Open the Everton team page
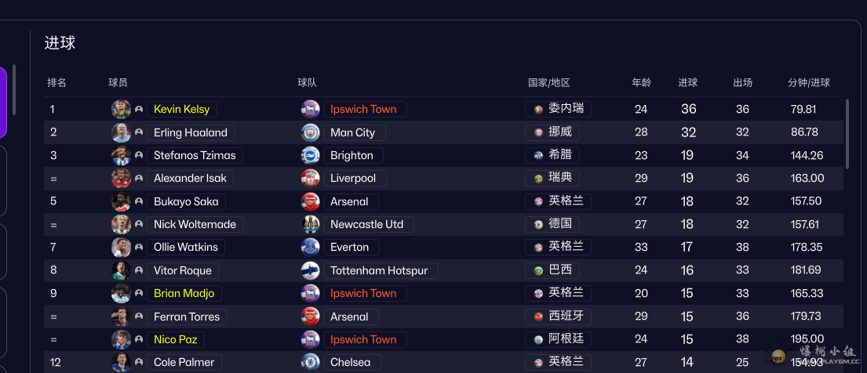 point(351,247)
